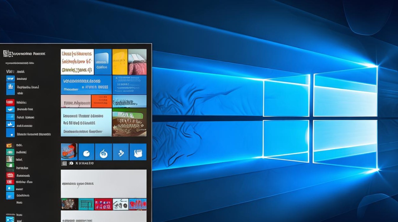398x222 pixels.
Task: Open the pale pink tile beside orange tile
Action: tap(76, 101)
